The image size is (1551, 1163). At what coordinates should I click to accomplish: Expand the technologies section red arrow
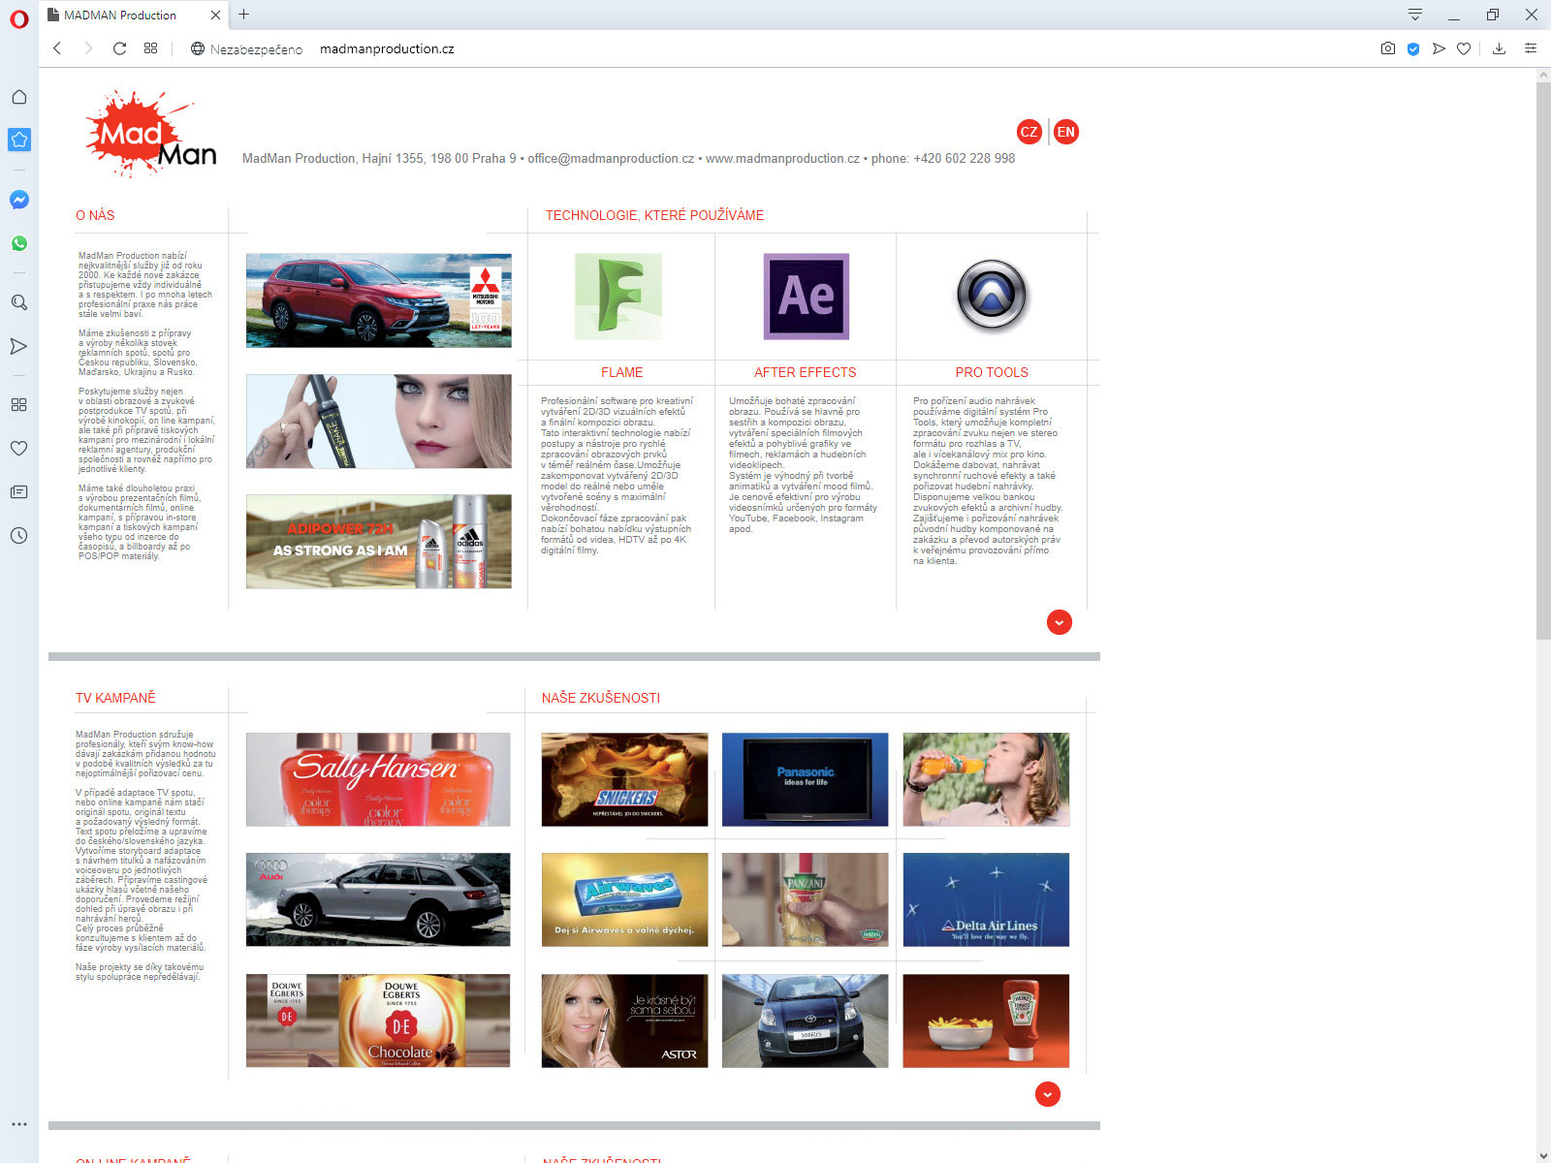tap(1060, 622)
